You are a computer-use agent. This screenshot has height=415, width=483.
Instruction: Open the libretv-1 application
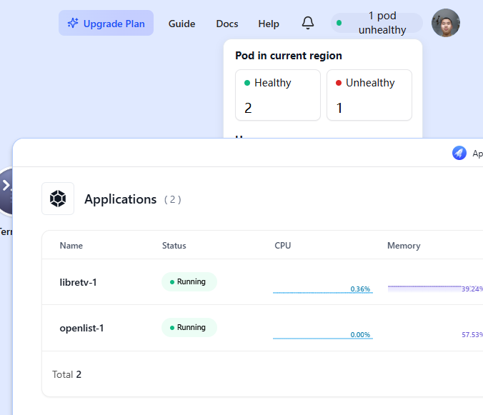(x=79, y=282)
